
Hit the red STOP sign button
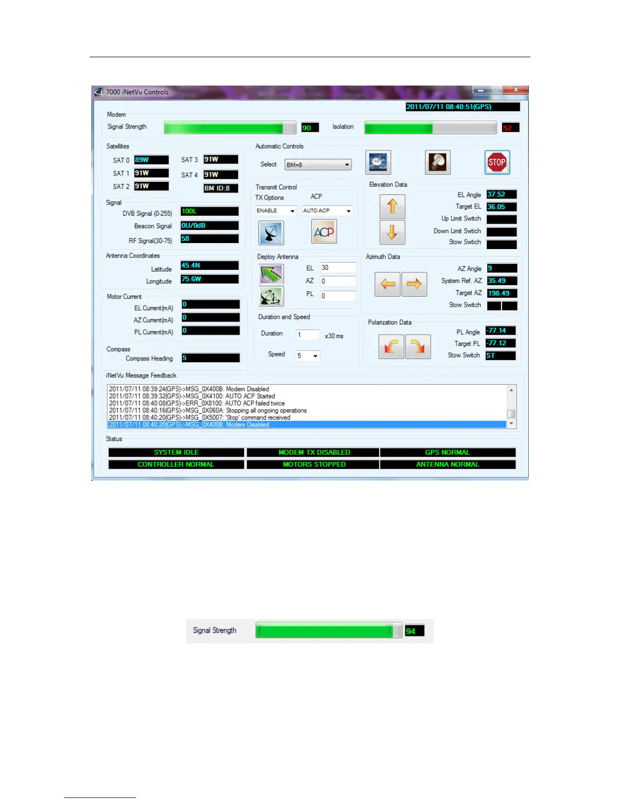[497, 163]
